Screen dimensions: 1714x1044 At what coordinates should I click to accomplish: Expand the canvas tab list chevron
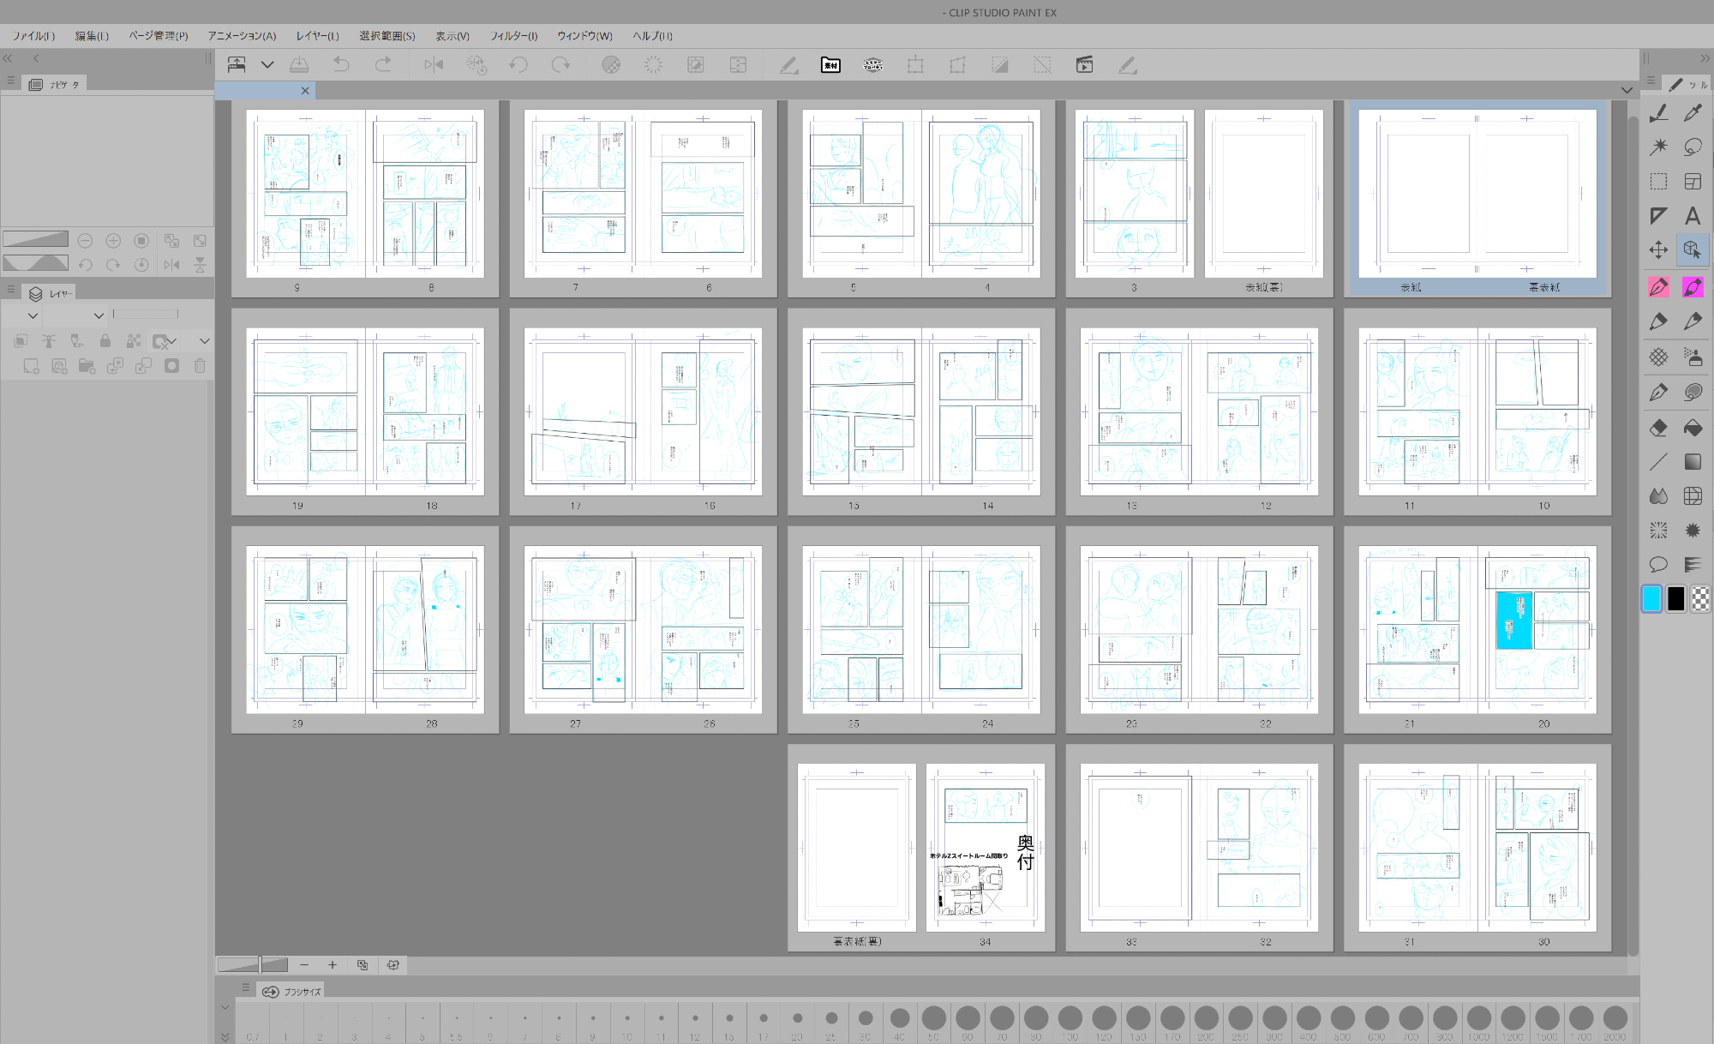pyautogui.click(x=1627, y=90)
